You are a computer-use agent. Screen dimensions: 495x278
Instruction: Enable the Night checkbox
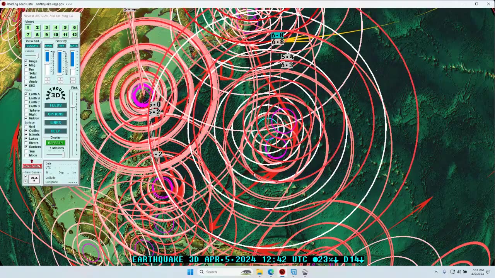pos(26,114)
